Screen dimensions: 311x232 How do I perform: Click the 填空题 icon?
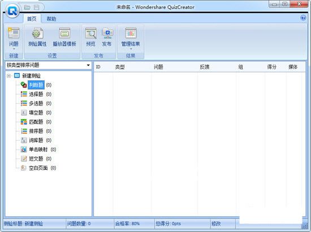tap(24, 113)
